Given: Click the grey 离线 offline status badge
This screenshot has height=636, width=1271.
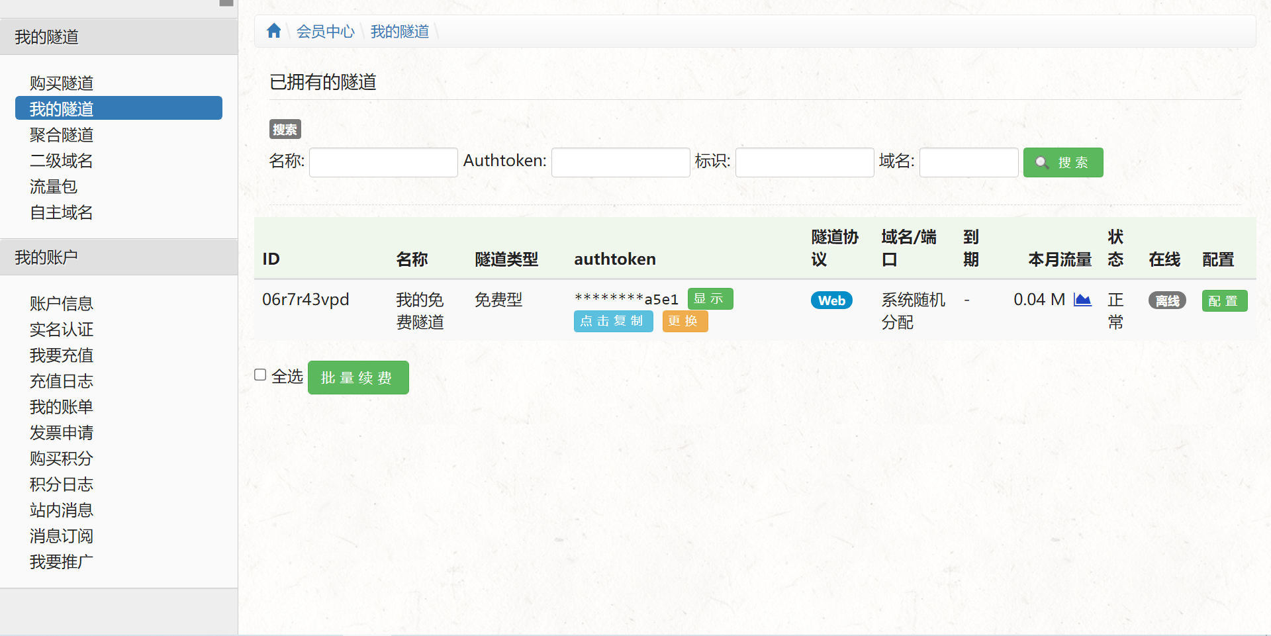Looking at the screenshot, I should pos(1167,301).
